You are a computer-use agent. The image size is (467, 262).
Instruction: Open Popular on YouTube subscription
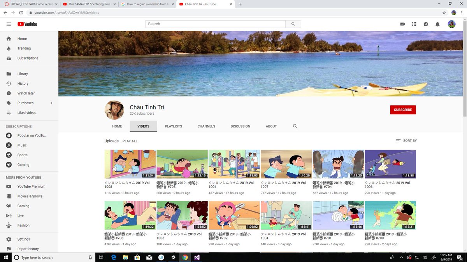point(29,136)
